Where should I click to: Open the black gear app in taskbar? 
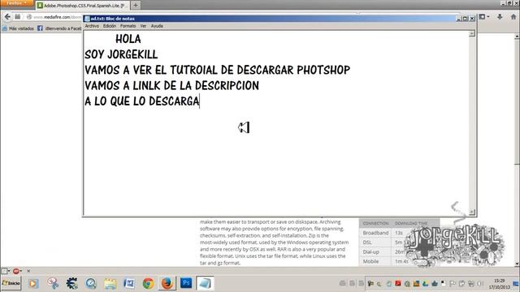tap(71, 283)
